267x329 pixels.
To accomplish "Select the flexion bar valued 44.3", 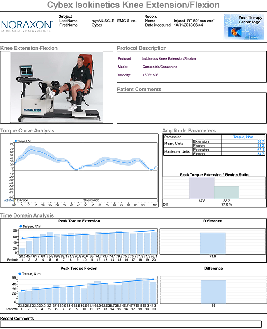I will tap(153, 292).
